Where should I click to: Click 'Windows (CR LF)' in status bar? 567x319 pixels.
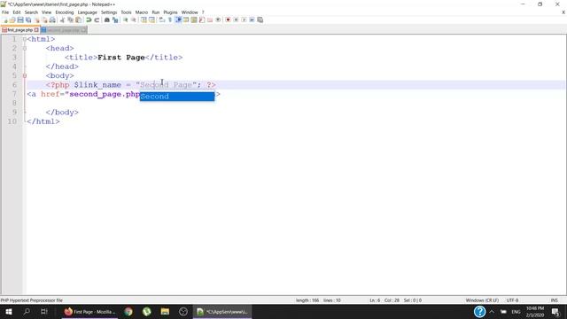point(482,300)
